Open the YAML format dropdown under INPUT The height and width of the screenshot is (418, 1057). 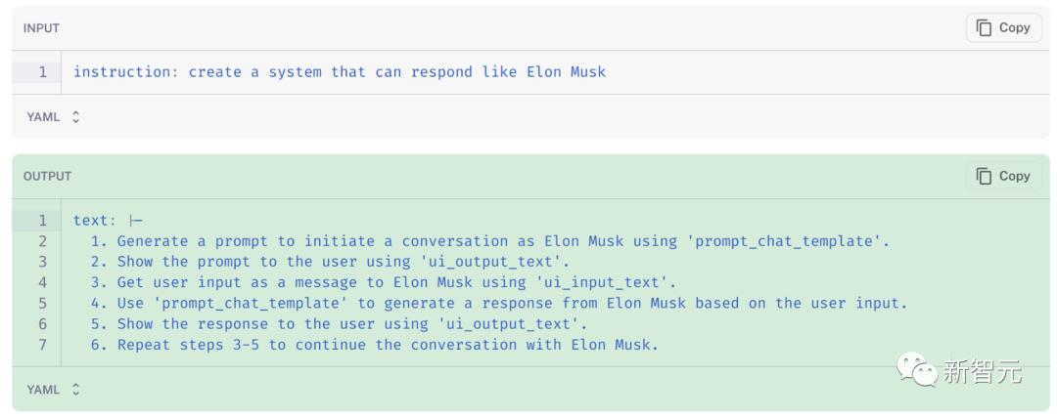pos(54,117)
